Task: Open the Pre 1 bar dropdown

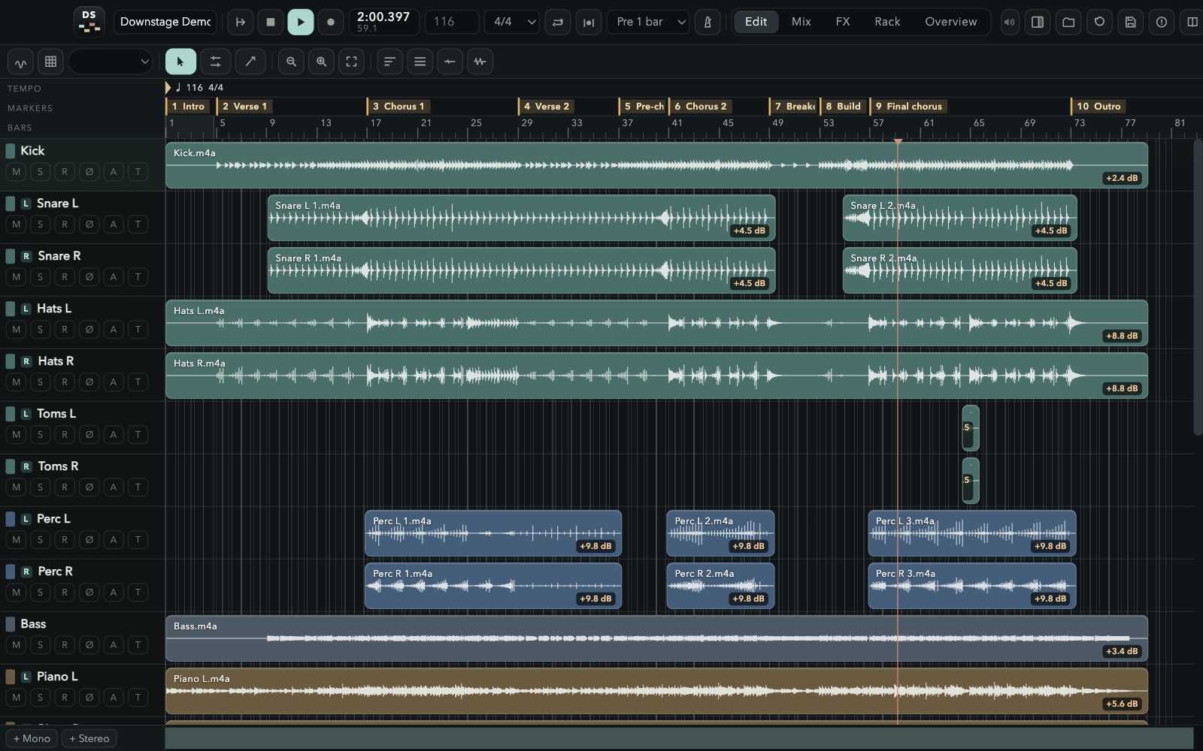Action: coord(648,22)
